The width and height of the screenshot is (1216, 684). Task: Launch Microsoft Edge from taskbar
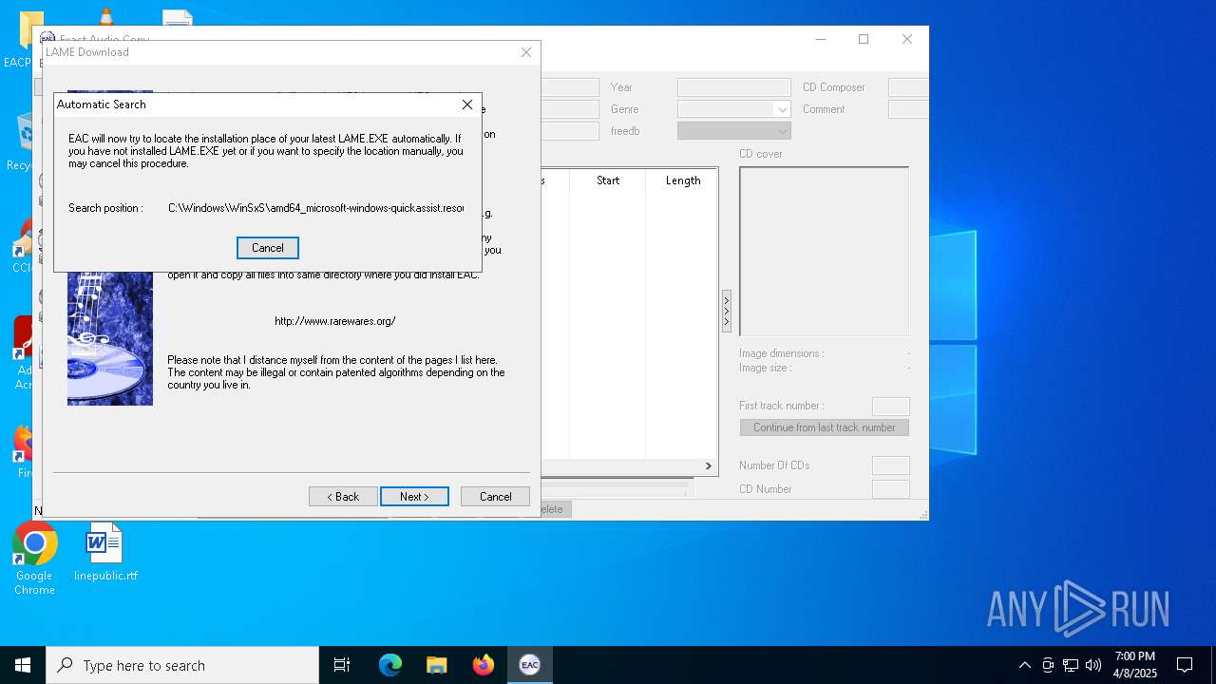[390, 665]
